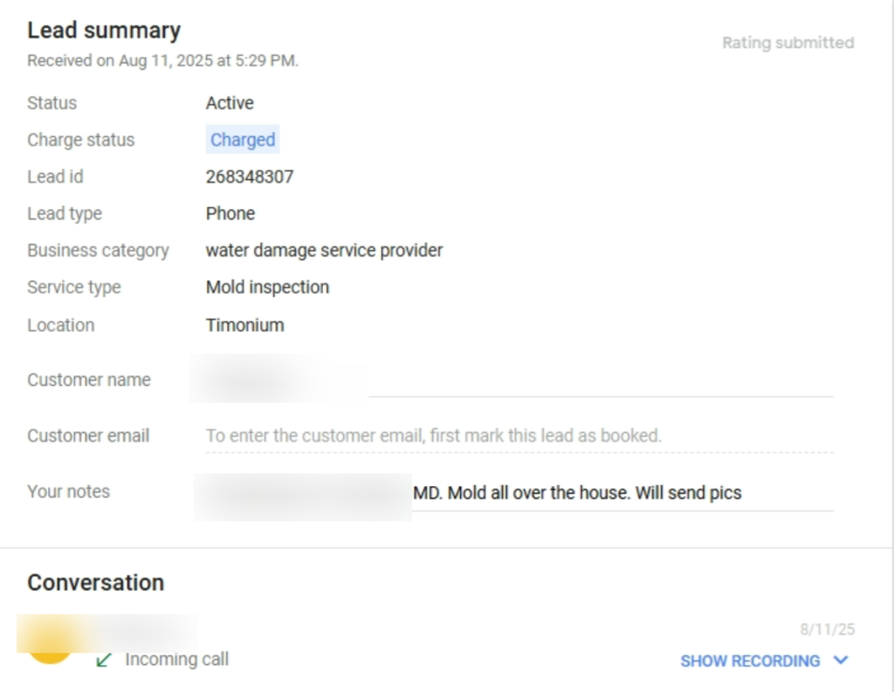Click the Phone lead type value

point(230,214)
